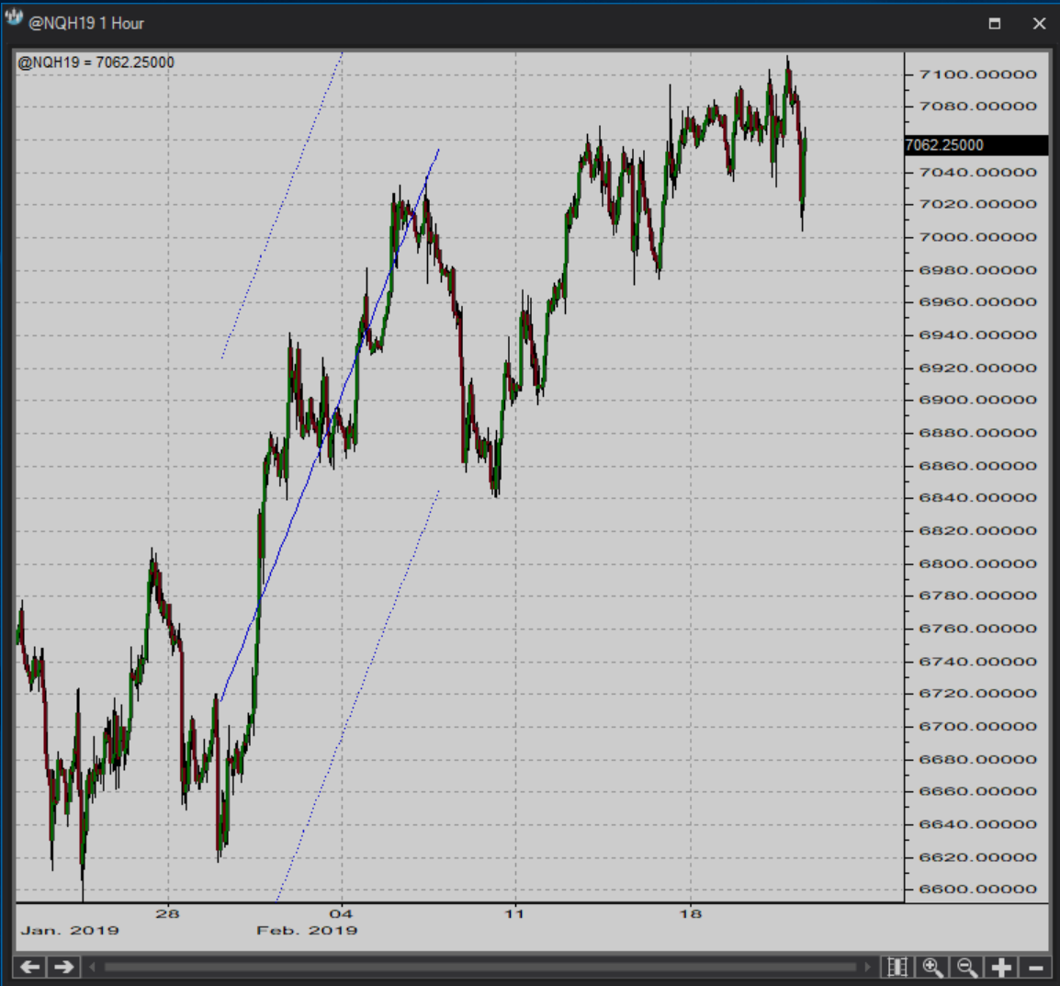Screen dimensions: 1060x986
Task: Click the small left arrow of the scrollbar
Action: [93, 967]
